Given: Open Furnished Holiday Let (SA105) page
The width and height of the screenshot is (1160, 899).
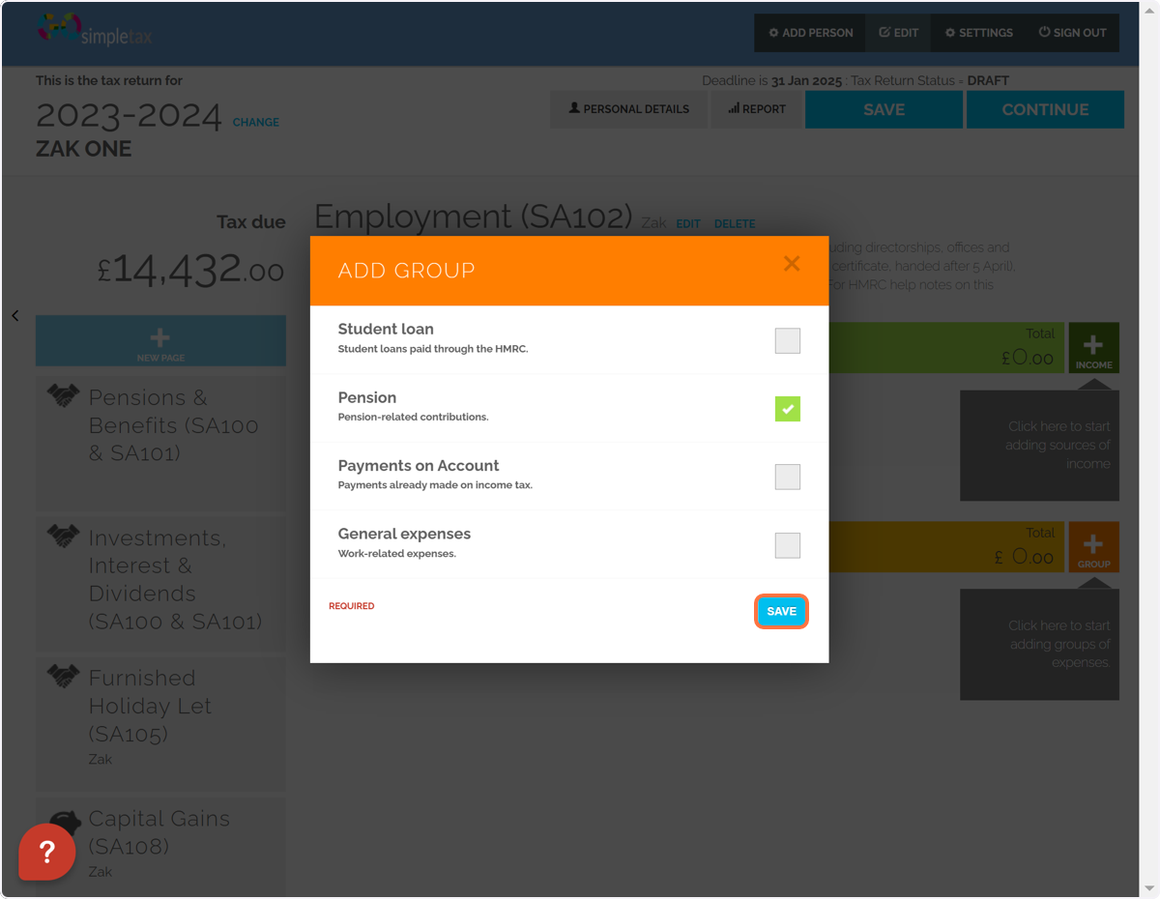Looking at the screenshot, I should tap(160, 724).
